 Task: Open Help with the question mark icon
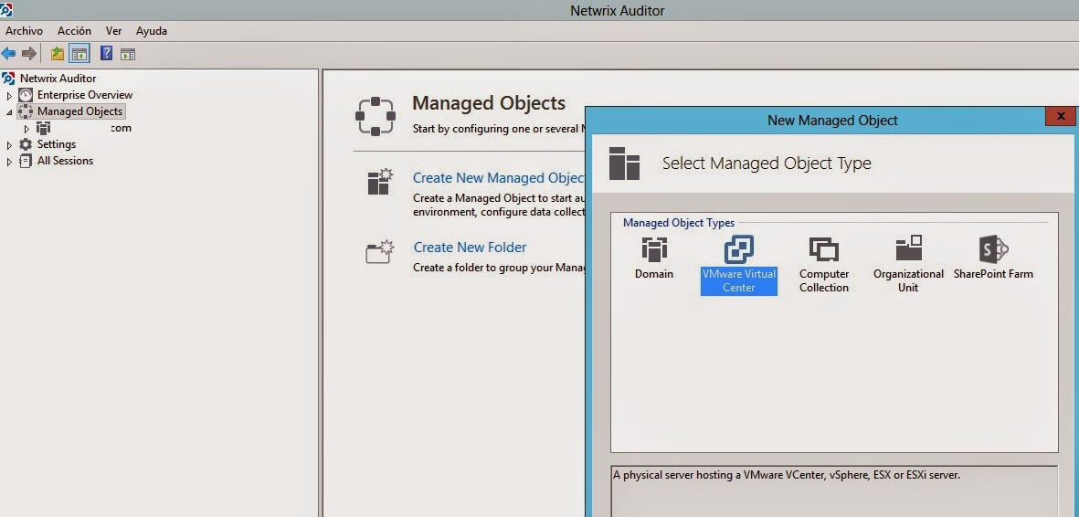click(106, 54)
